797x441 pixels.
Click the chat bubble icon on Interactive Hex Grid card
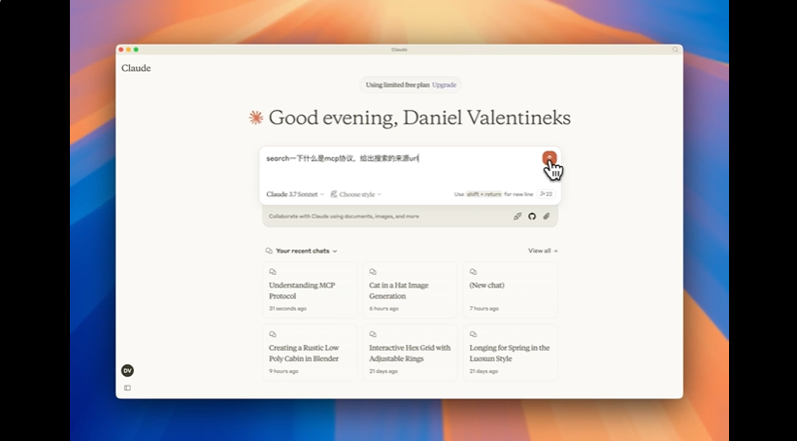[x=373, y=335]
